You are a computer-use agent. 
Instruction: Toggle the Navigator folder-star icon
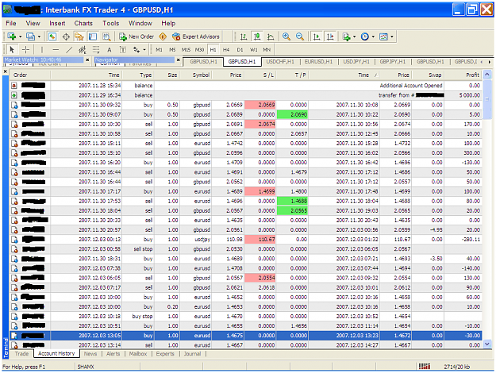coord(79,37)
